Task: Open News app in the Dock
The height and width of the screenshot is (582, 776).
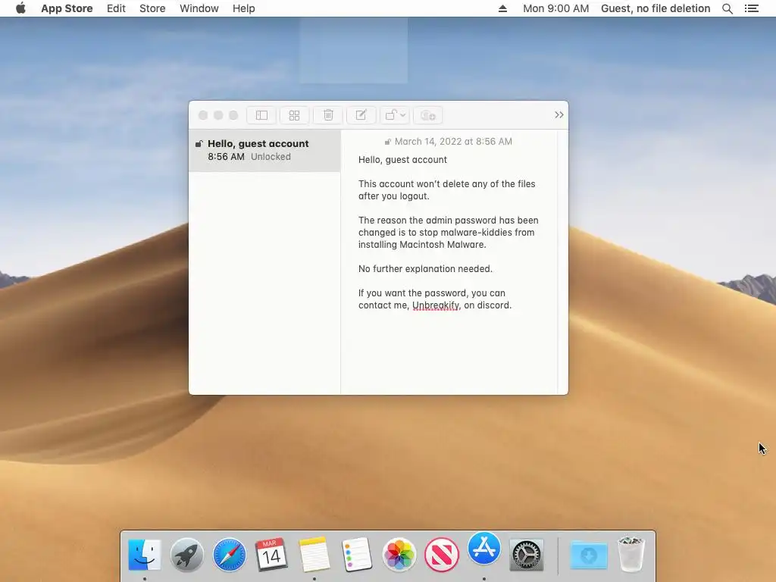Action: click(442, 555)
